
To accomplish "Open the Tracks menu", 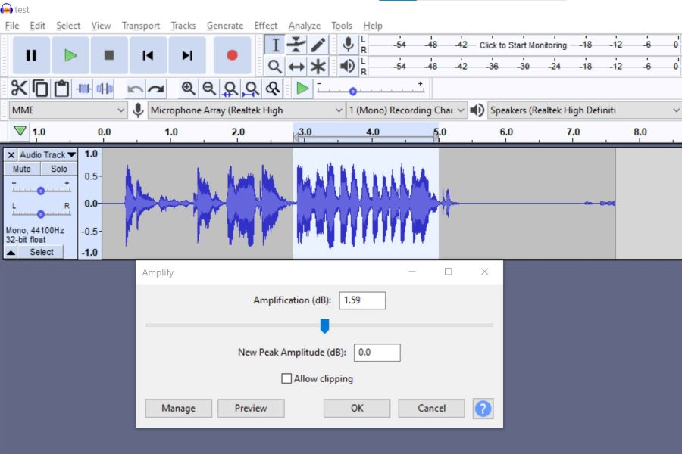I will tap(183, 26).
